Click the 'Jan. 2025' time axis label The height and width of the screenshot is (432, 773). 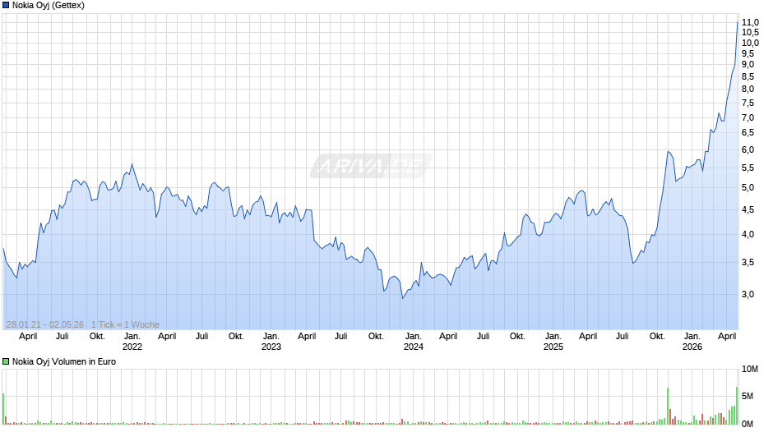[553, 342]
